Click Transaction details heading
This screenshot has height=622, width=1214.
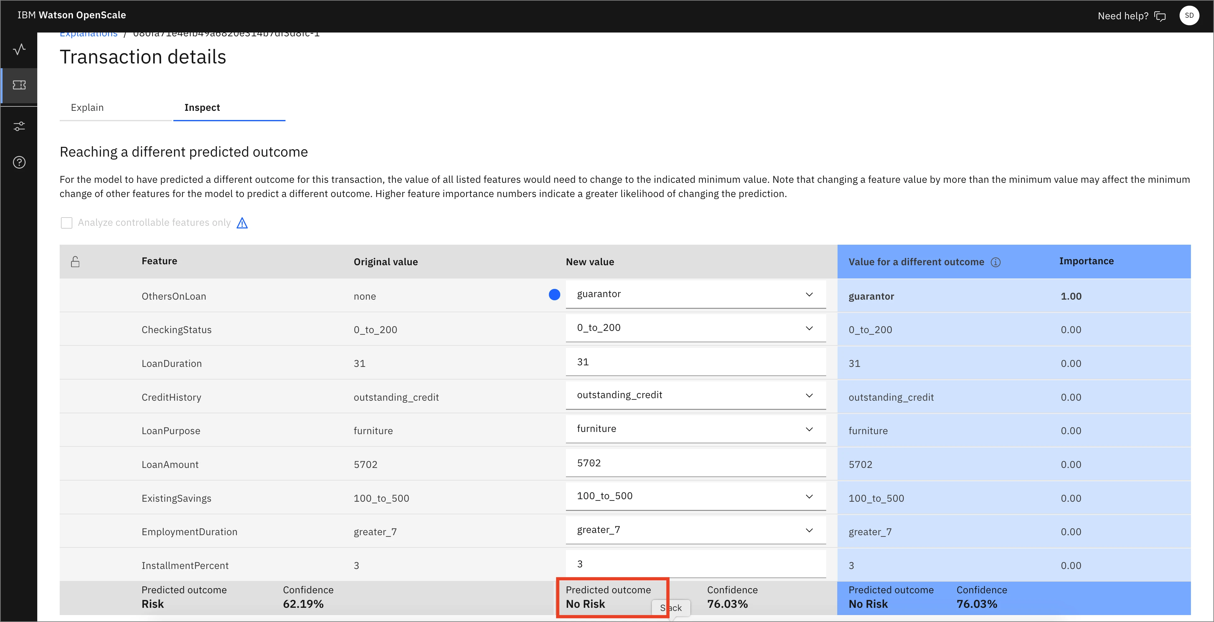[x=143, y=57]
